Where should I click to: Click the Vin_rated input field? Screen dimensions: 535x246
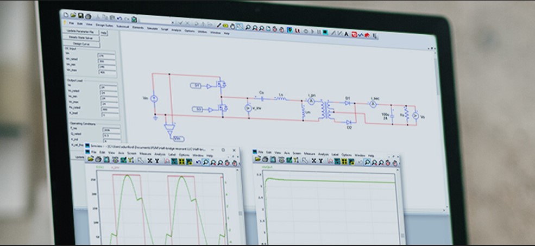[x=107, y=61]
